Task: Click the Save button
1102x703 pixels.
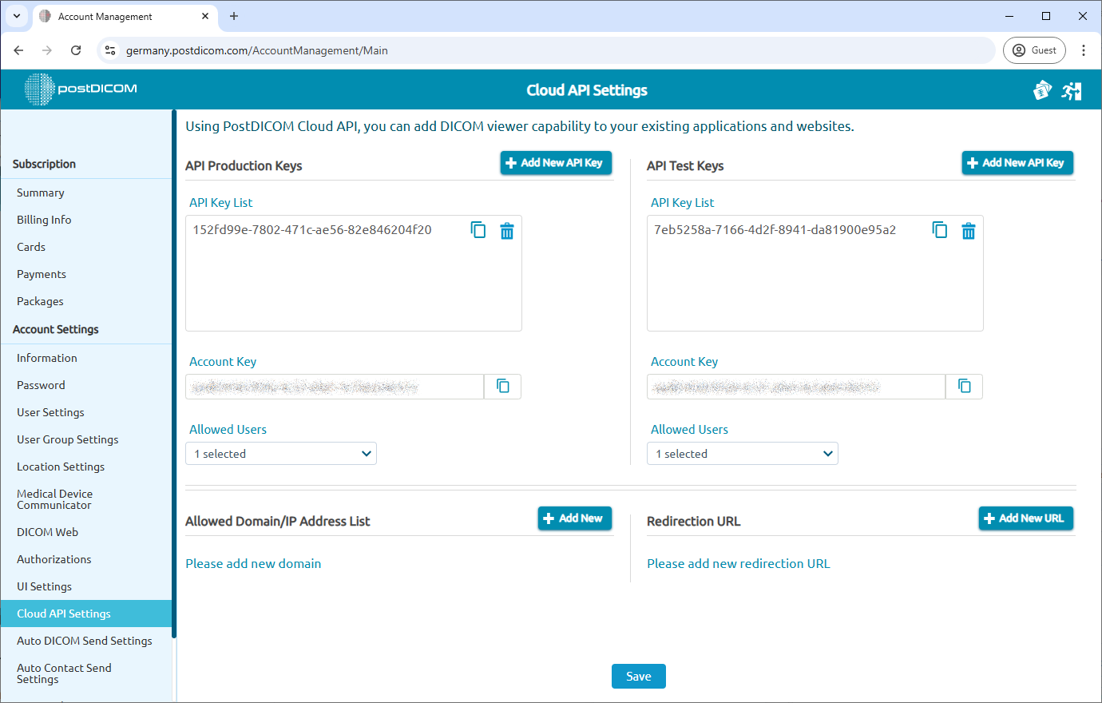Action: point(638,676)
